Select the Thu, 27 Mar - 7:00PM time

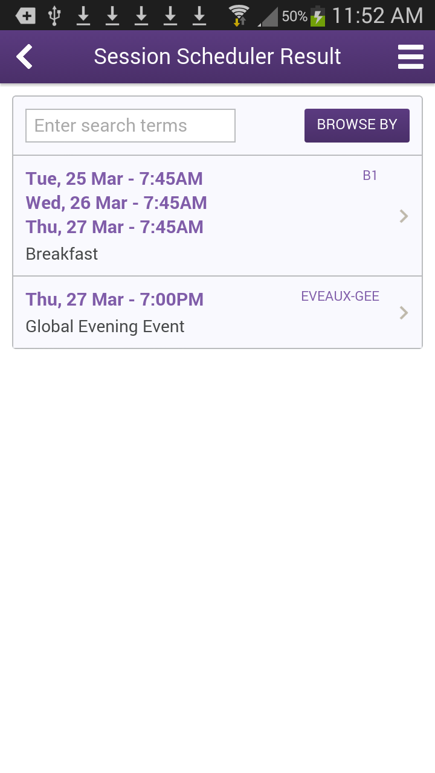[115, 300]
